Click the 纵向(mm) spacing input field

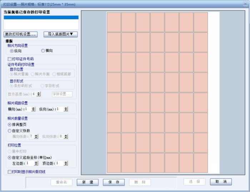(x=60, y=109)
